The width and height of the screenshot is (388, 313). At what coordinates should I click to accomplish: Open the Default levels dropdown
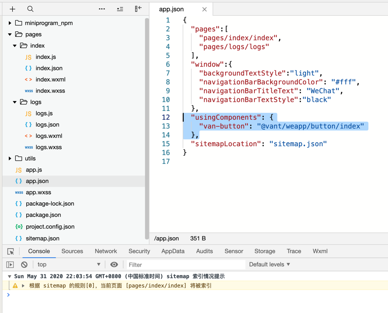tap(270, 264)
